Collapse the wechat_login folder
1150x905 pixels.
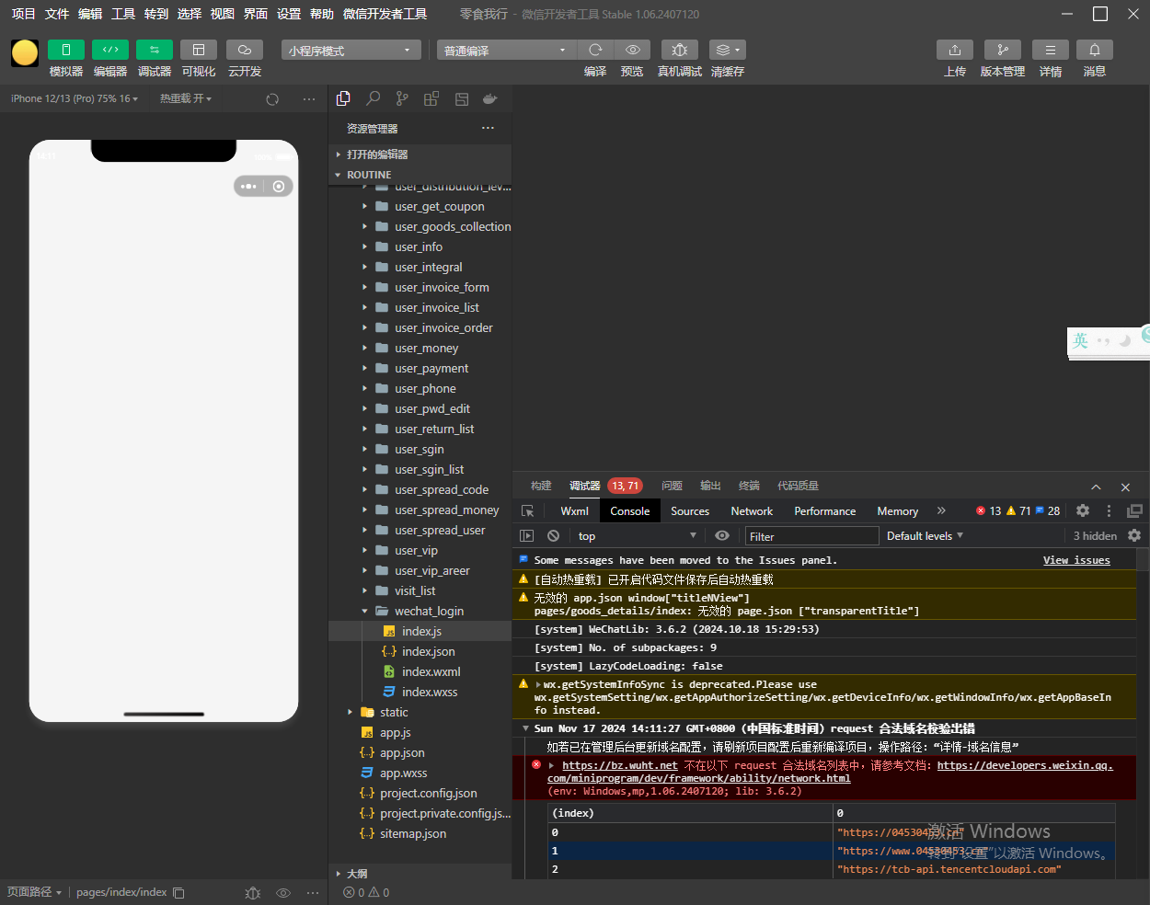point(420,611)
